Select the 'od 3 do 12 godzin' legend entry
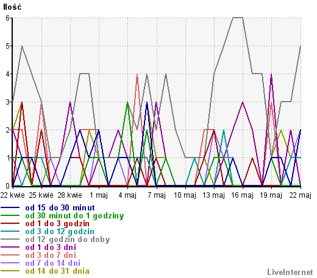Viewport: 317px width, 278px height. click(x=60, y=232)
